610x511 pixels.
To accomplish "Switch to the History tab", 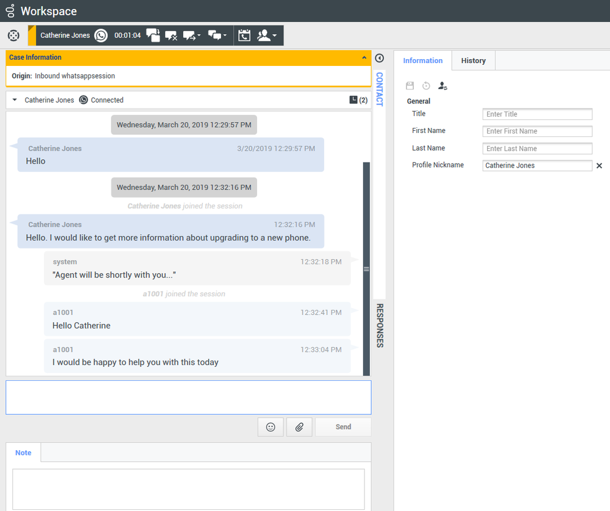I will click(x=473, y=61).
